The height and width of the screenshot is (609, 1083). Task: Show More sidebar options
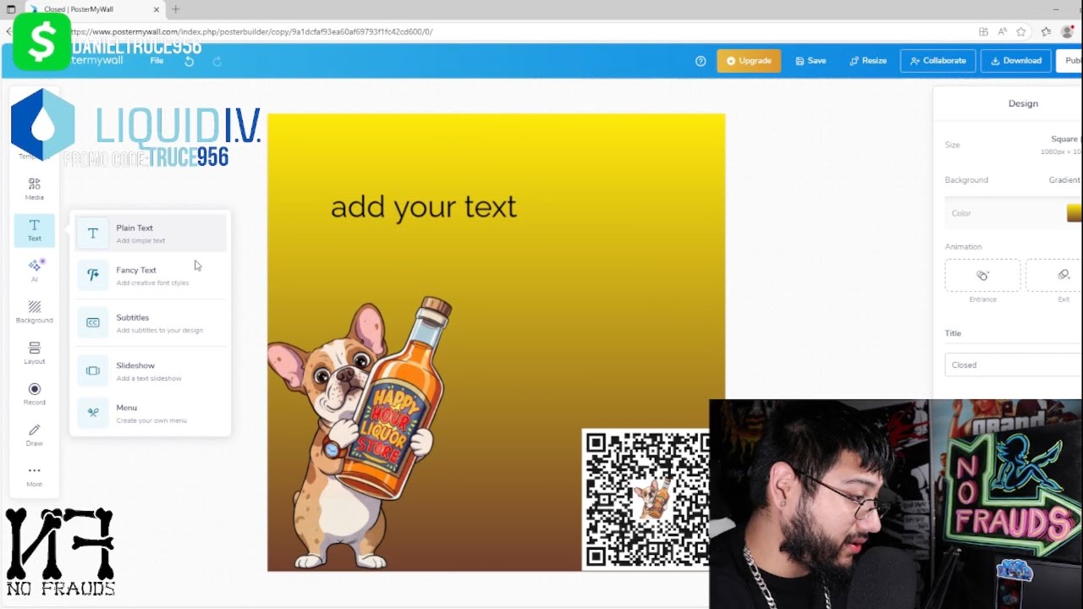tap(34, 475)
